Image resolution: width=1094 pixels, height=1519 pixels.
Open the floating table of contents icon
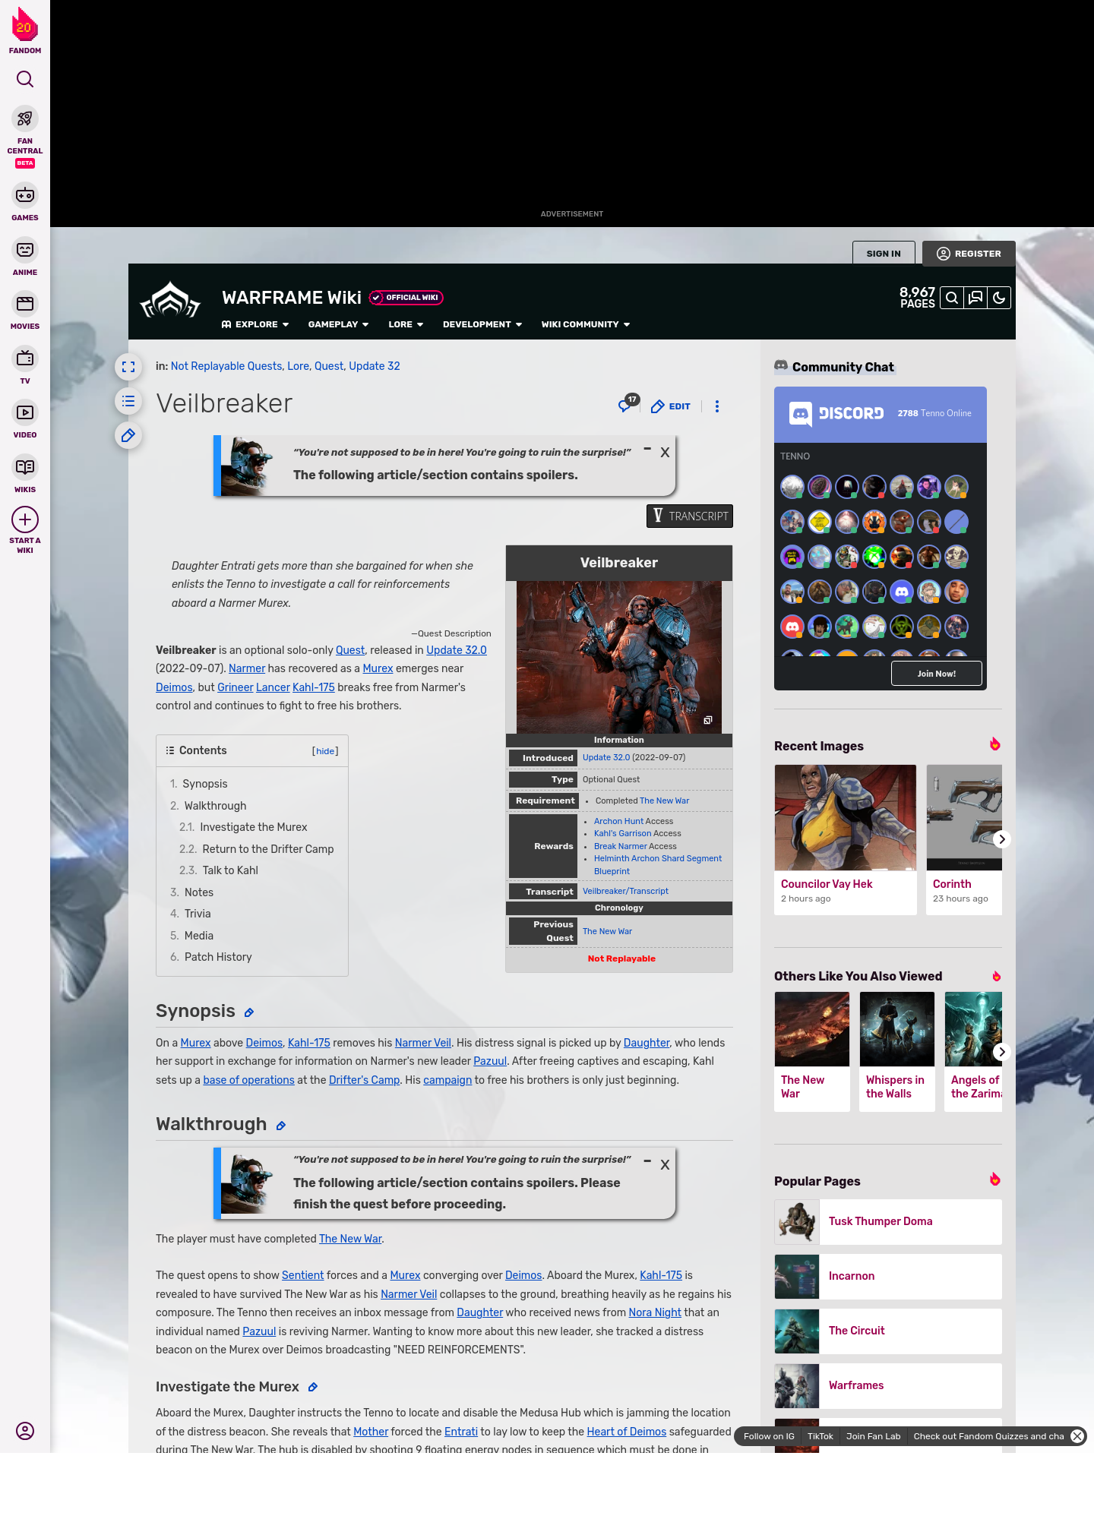128,401
